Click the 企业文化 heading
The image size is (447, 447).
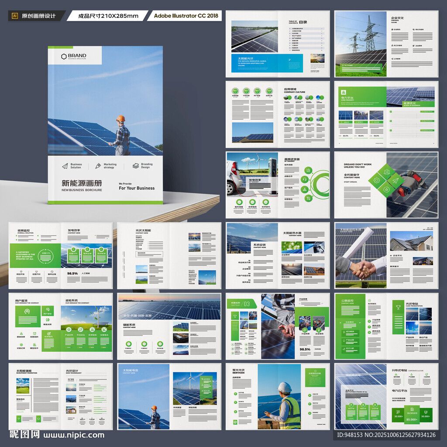tap(397, 17)
